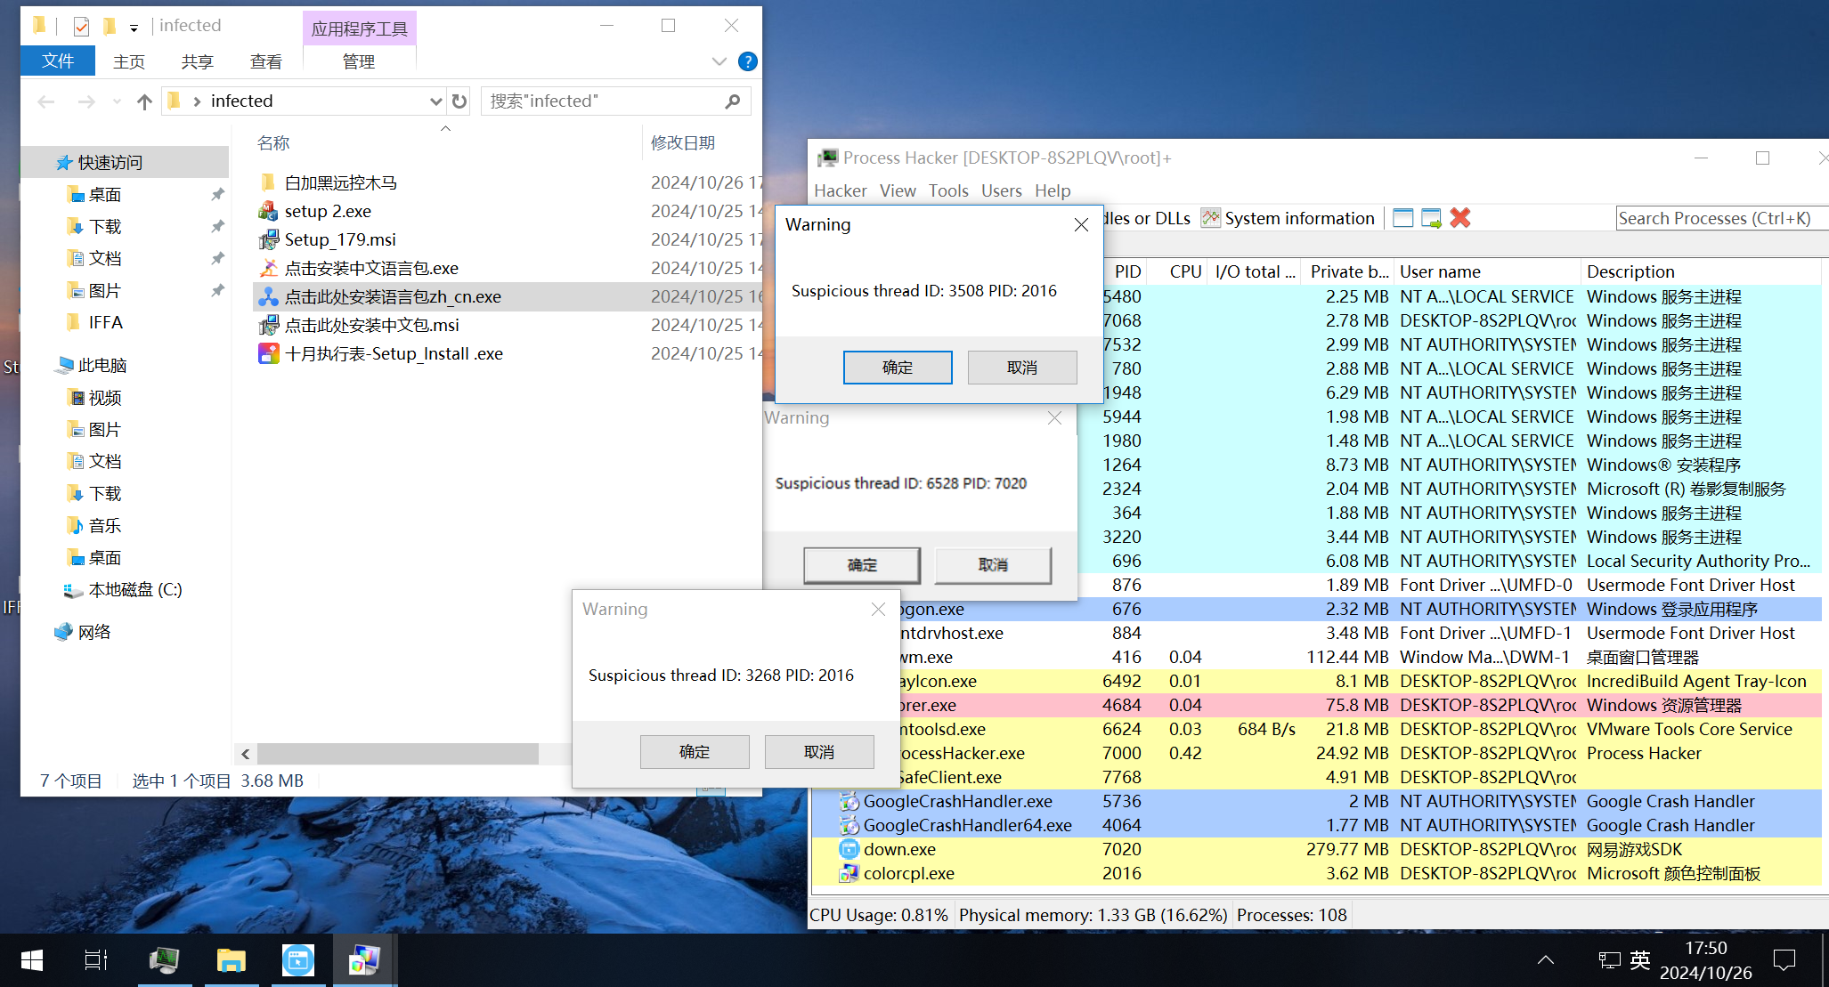Show hidden tray icons with the chevron

click(1546, 960)
